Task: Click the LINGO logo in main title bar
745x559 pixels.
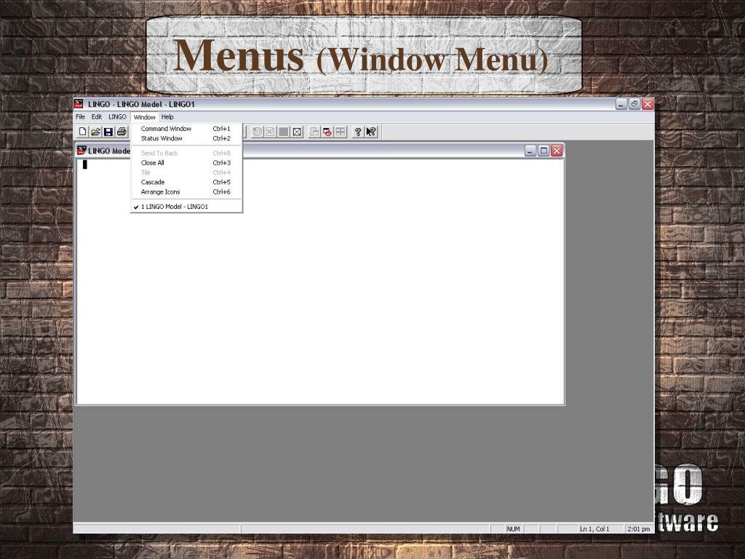Action: (79, 103)
